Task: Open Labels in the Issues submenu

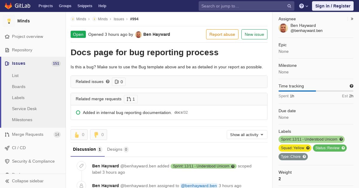Action: (18, 98)
